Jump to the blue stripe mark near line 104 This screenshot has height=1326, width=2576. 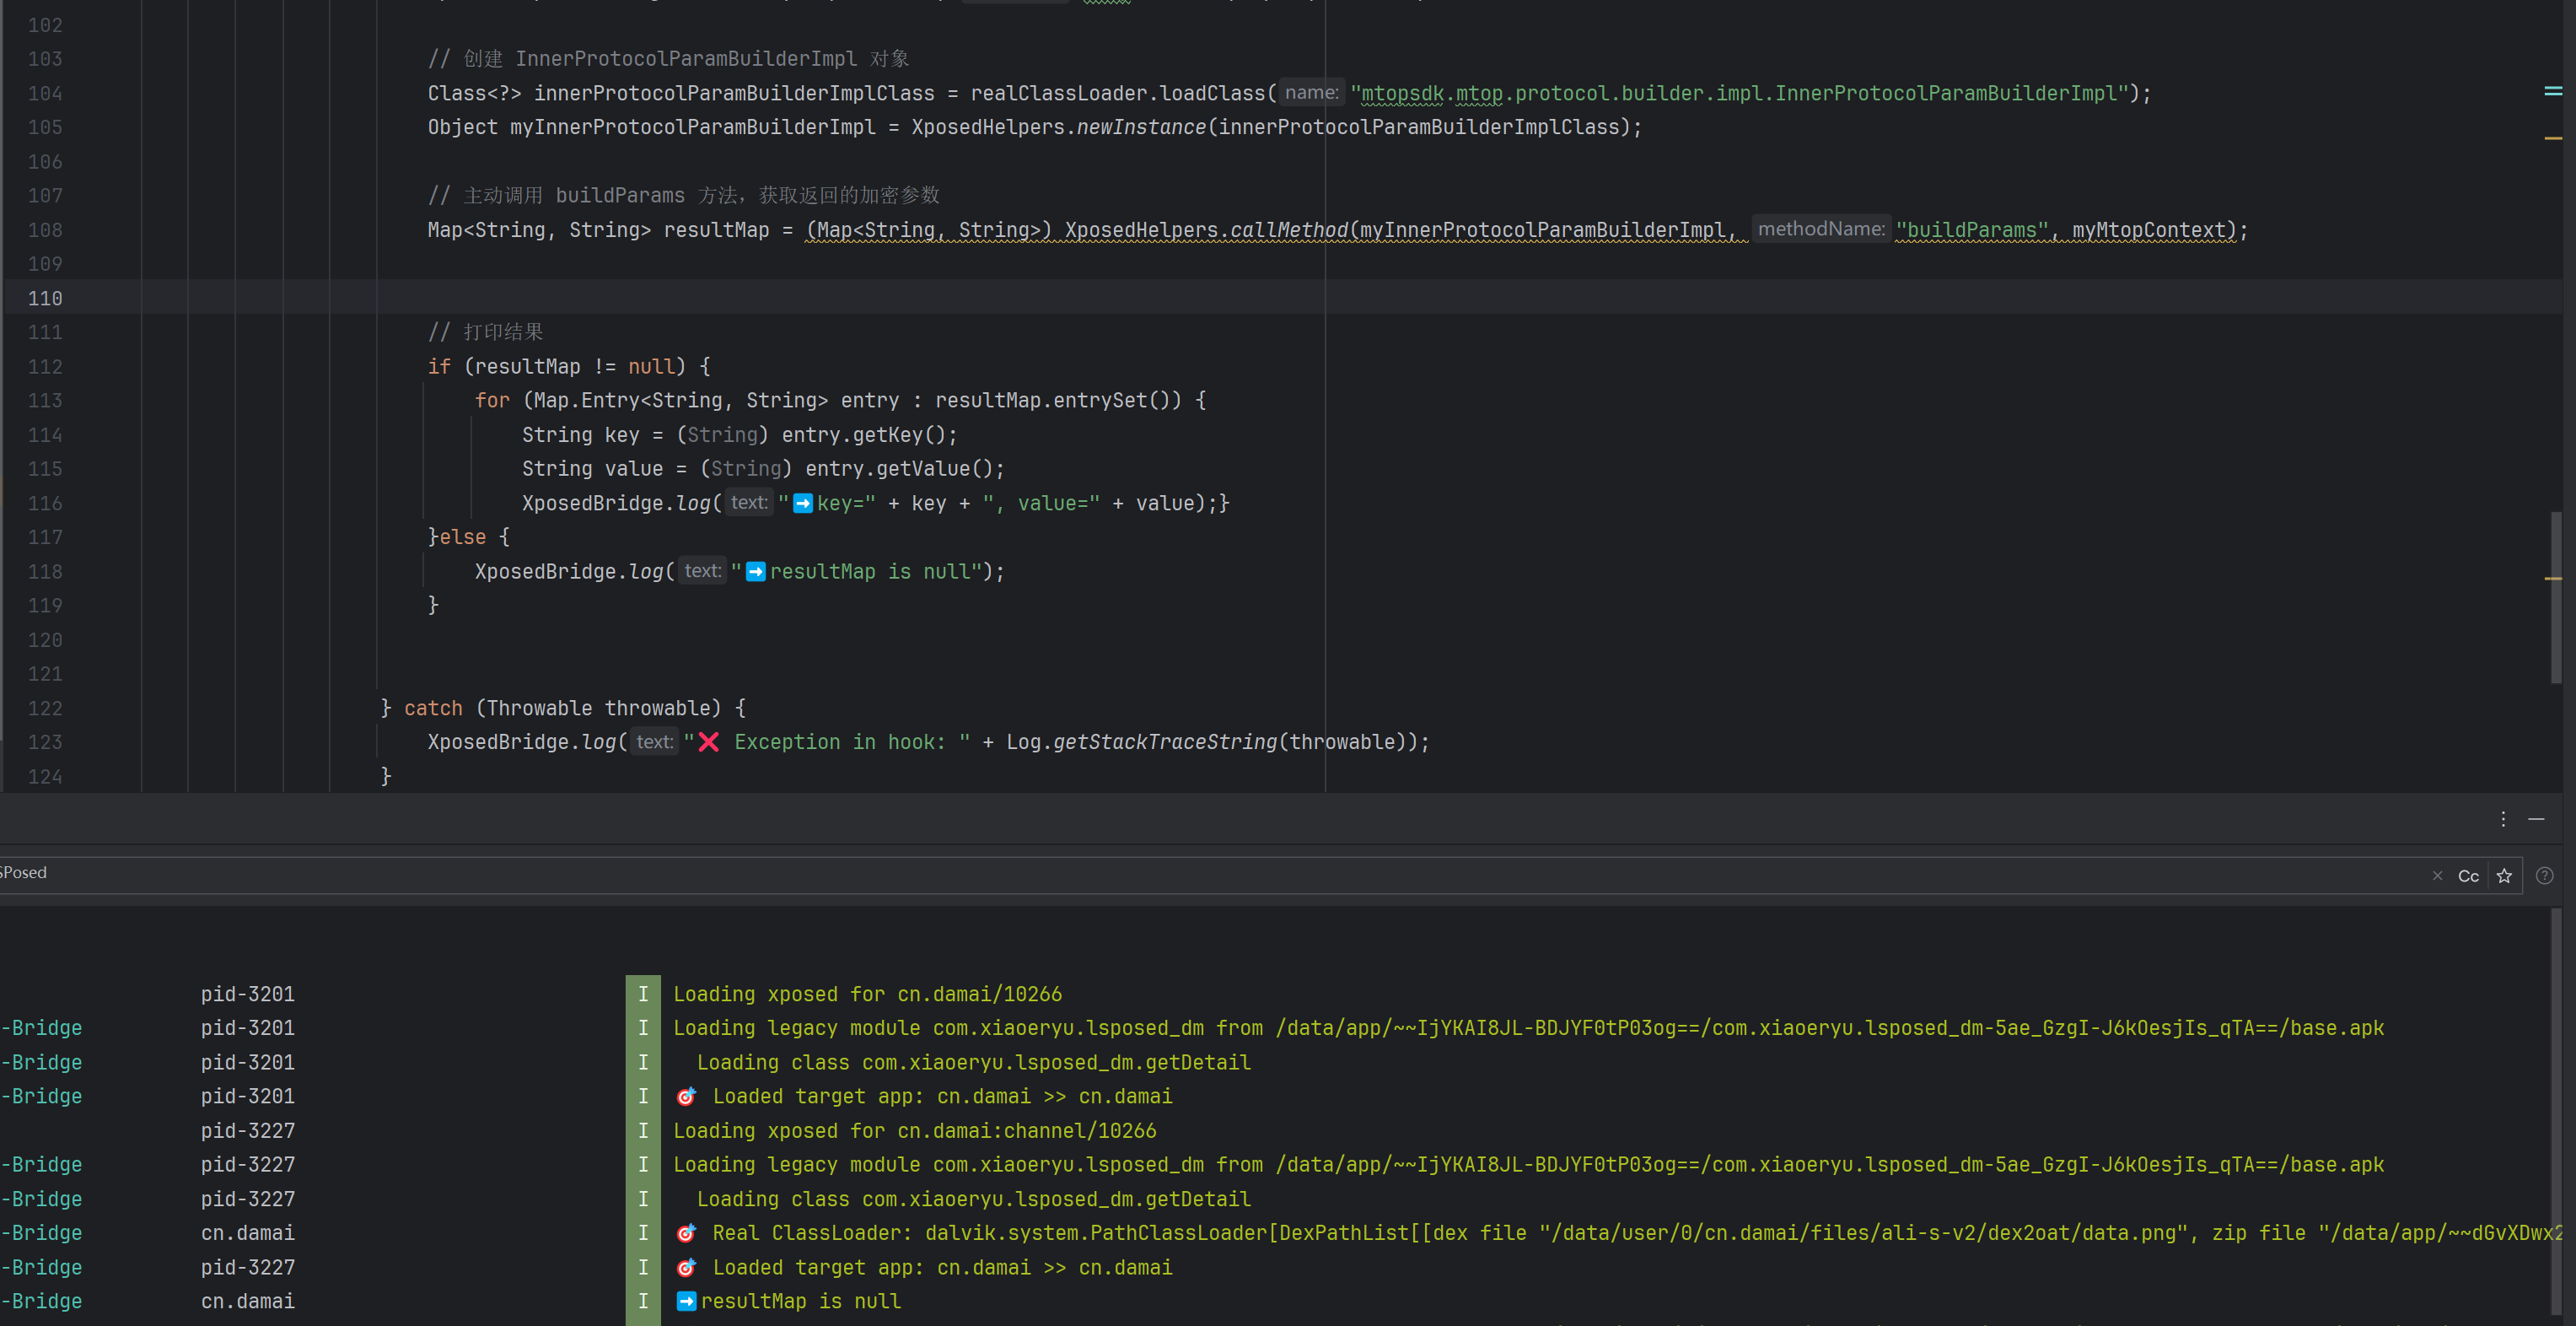(2552, 91)
